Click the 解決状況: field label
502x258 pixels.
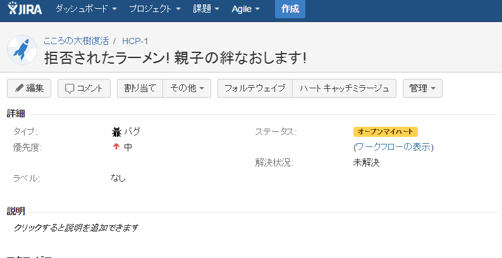pyautogui.click(x=274, y=163)
